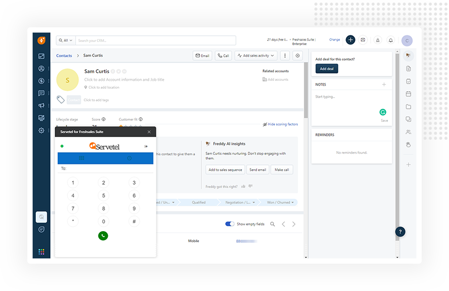The image size is (449, 291).
Task: Select the Qualified lifecycle stage
Action: (x=199, y=202)
